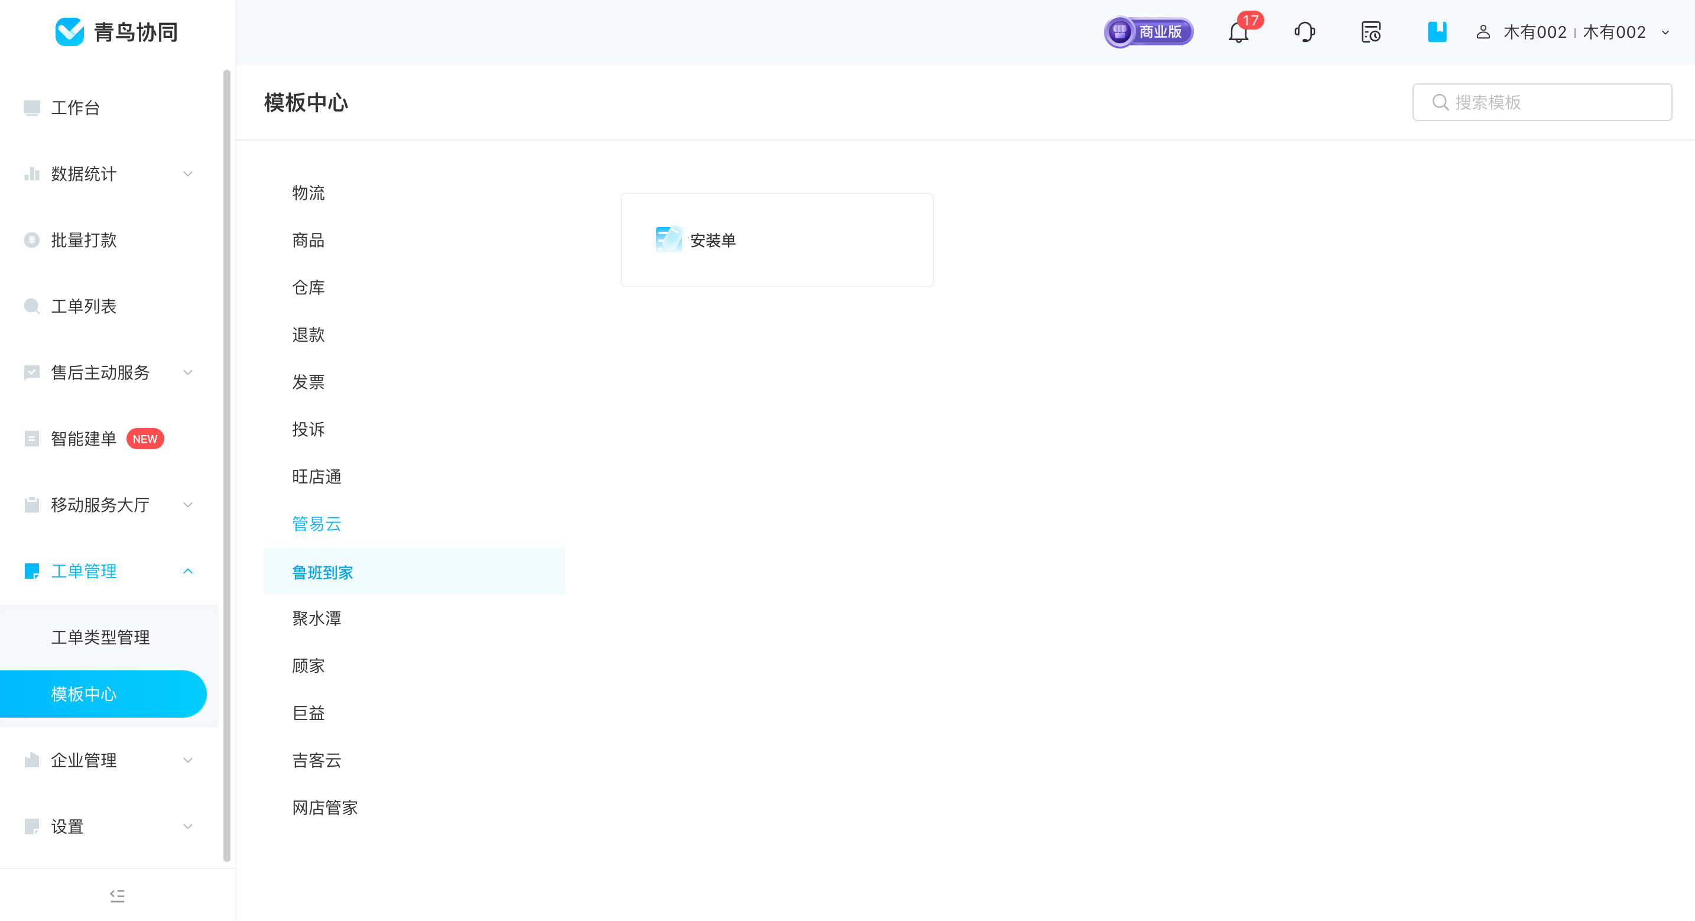The width and height of the screenshot is (1695, 921).
Task: Click the search magnifier icon
Action: (x=1440, y=102)
